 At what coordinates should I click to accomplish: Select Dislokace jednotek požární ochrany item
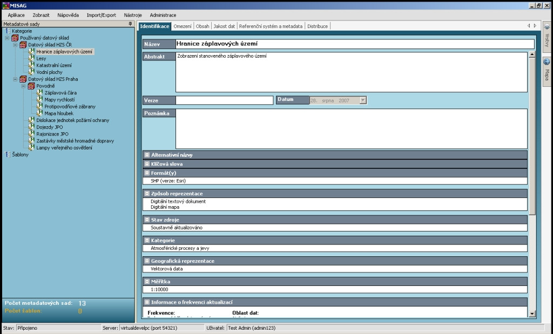pos(73,120)
